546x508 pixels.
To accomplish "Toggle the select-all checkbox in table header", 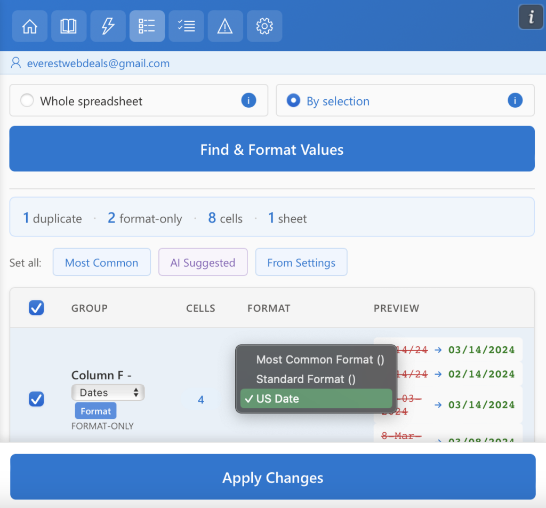I will tap(36, 308).
